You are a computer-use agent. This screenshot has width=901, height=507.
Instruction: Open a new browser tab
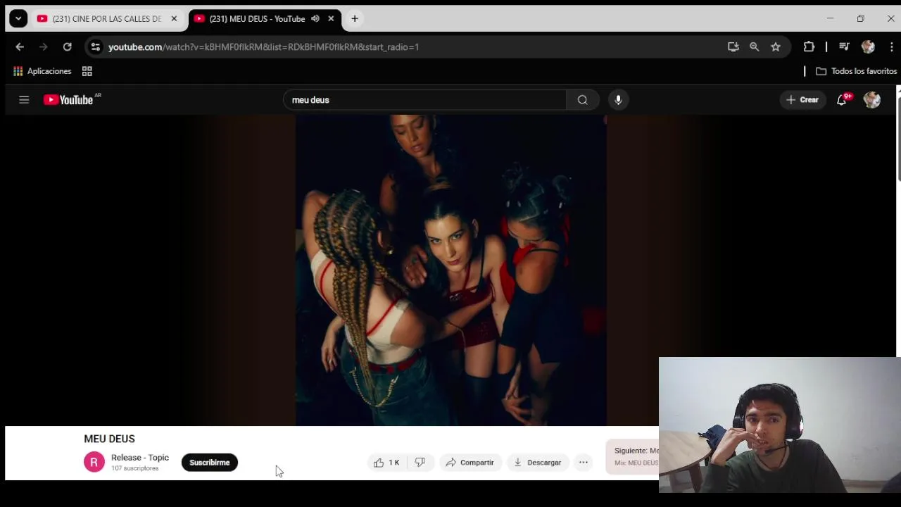[x=355, y=19]
